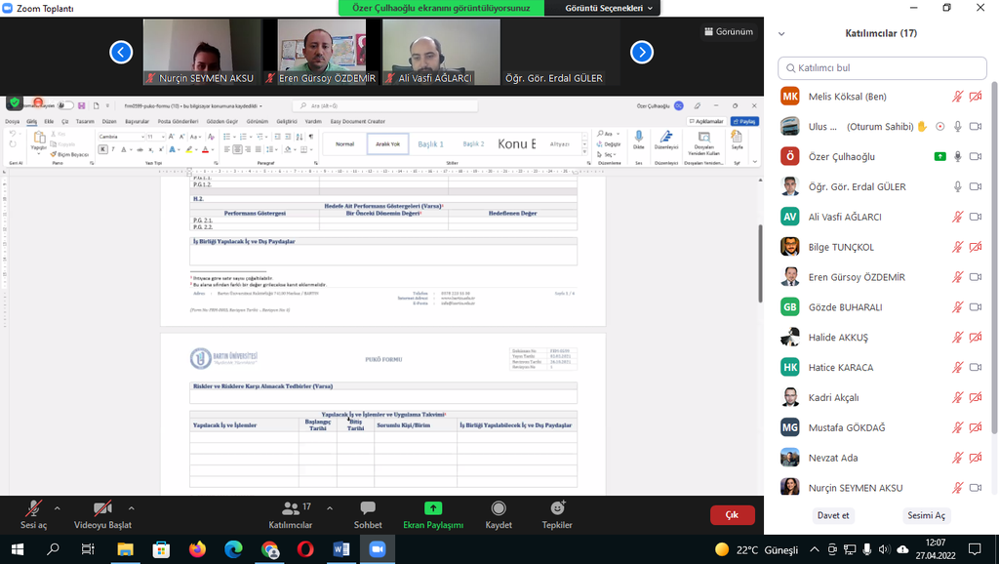Unmute microphone with Sesi aç
999x564 pixels.
click(33, 508)
